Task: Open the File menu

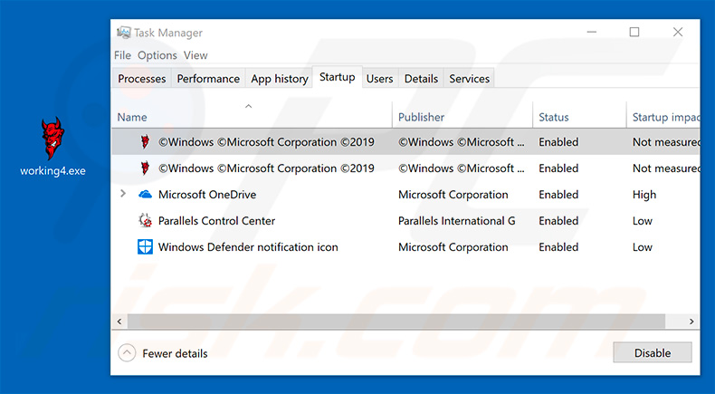Action: tap(122, 55)
